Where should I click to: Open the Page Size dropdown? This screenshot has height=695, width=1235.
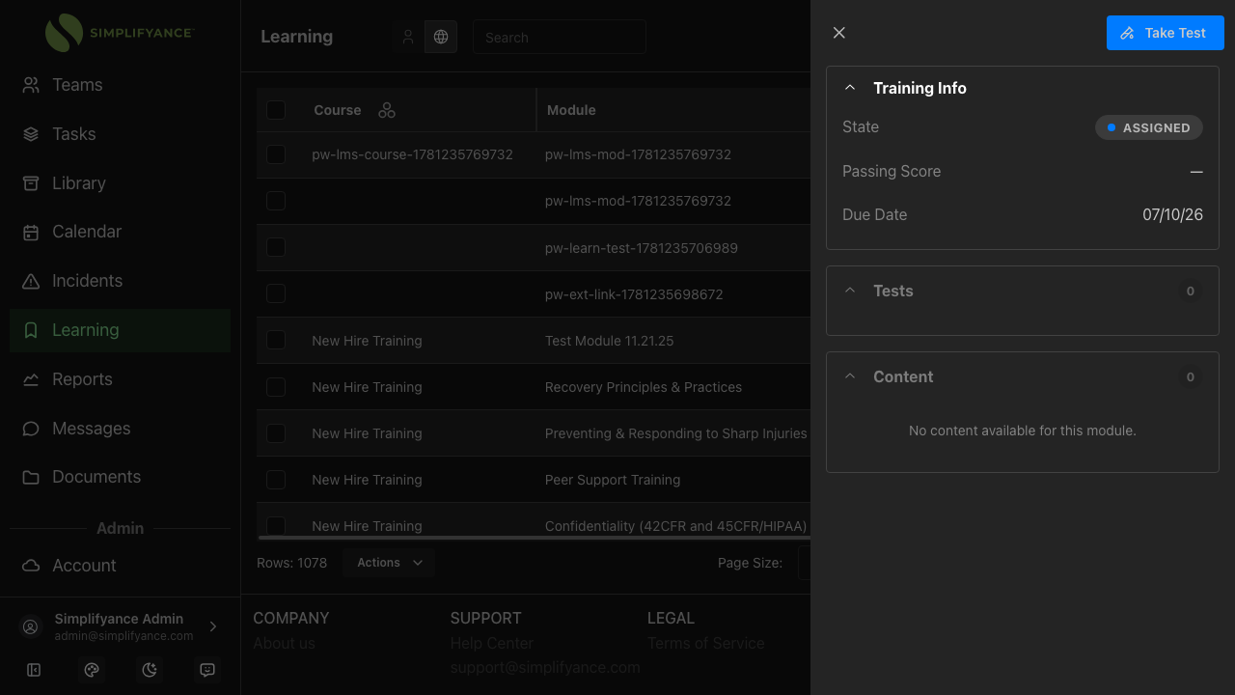pyautogui.click(x=805, y=563)
